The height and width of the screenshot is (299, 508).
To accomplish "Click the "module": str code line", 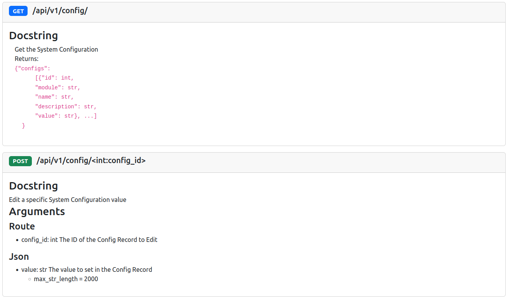I will pyautogui.click(x=57, y=87).
